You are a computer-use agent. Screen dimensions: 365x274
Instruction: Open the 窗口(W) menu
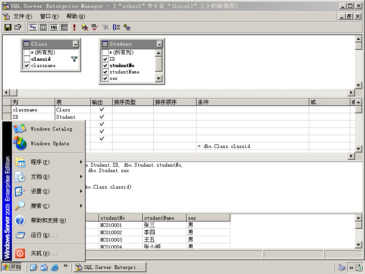(x=49, y=16)
